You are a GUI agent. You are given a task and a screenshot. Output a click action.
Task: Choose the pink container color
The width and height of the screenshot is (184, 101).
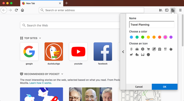click(165, 37)
